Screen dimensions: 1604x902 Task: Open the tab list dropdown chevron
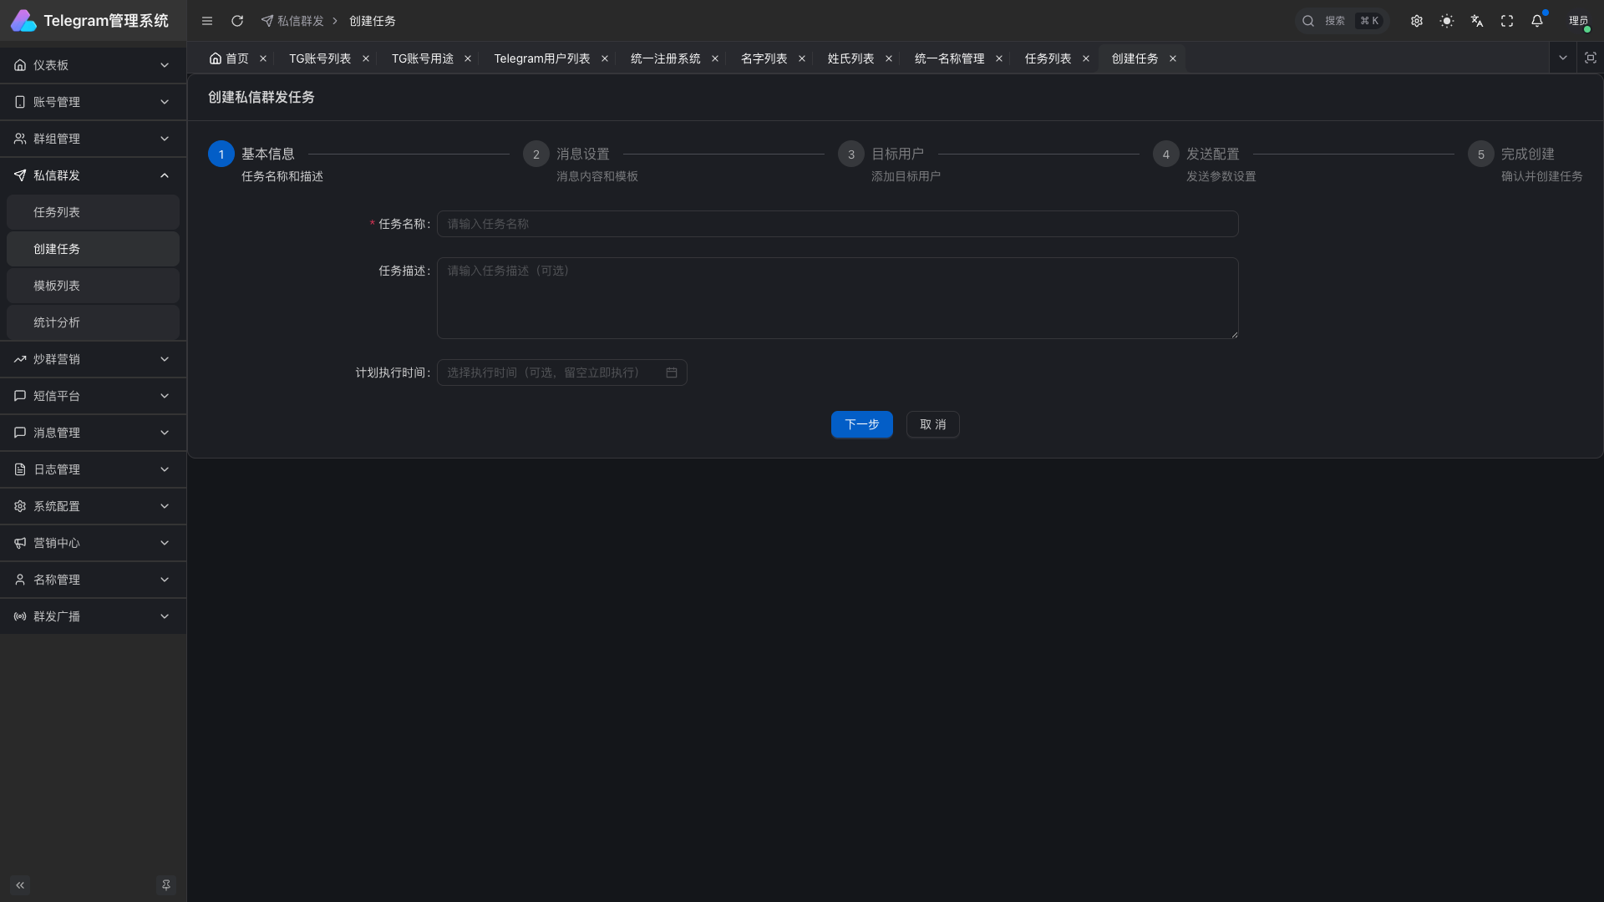coord(1563,58)
